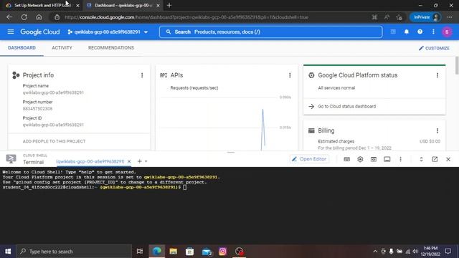Viewport: 459px width, 258px height.
Task: Click the system volume icon
Action: (x=415, y=252)
